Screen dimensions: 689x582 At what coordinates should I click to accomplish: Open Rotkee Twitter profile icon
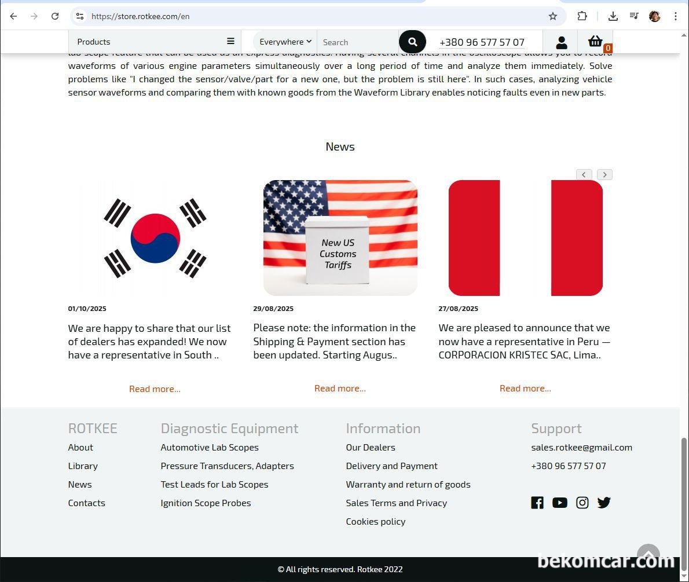coord(604,503)
